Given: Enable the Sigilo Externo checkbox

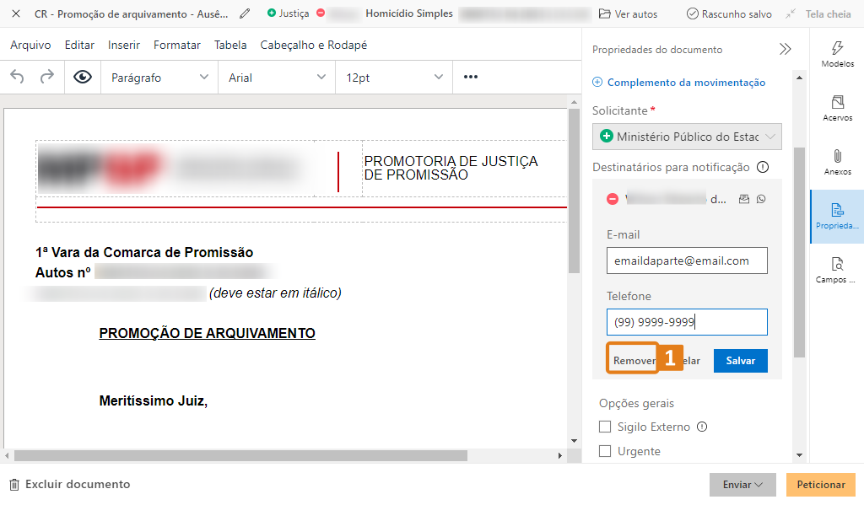Looking at the screenshot, I should tap(604, 427).
